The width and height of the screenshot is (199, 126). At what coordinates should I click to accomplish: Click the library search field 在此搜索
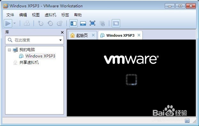click(x=34, y=40)
